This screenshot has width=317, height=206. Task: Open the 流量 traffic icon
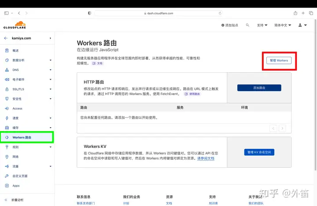[7, 166]
